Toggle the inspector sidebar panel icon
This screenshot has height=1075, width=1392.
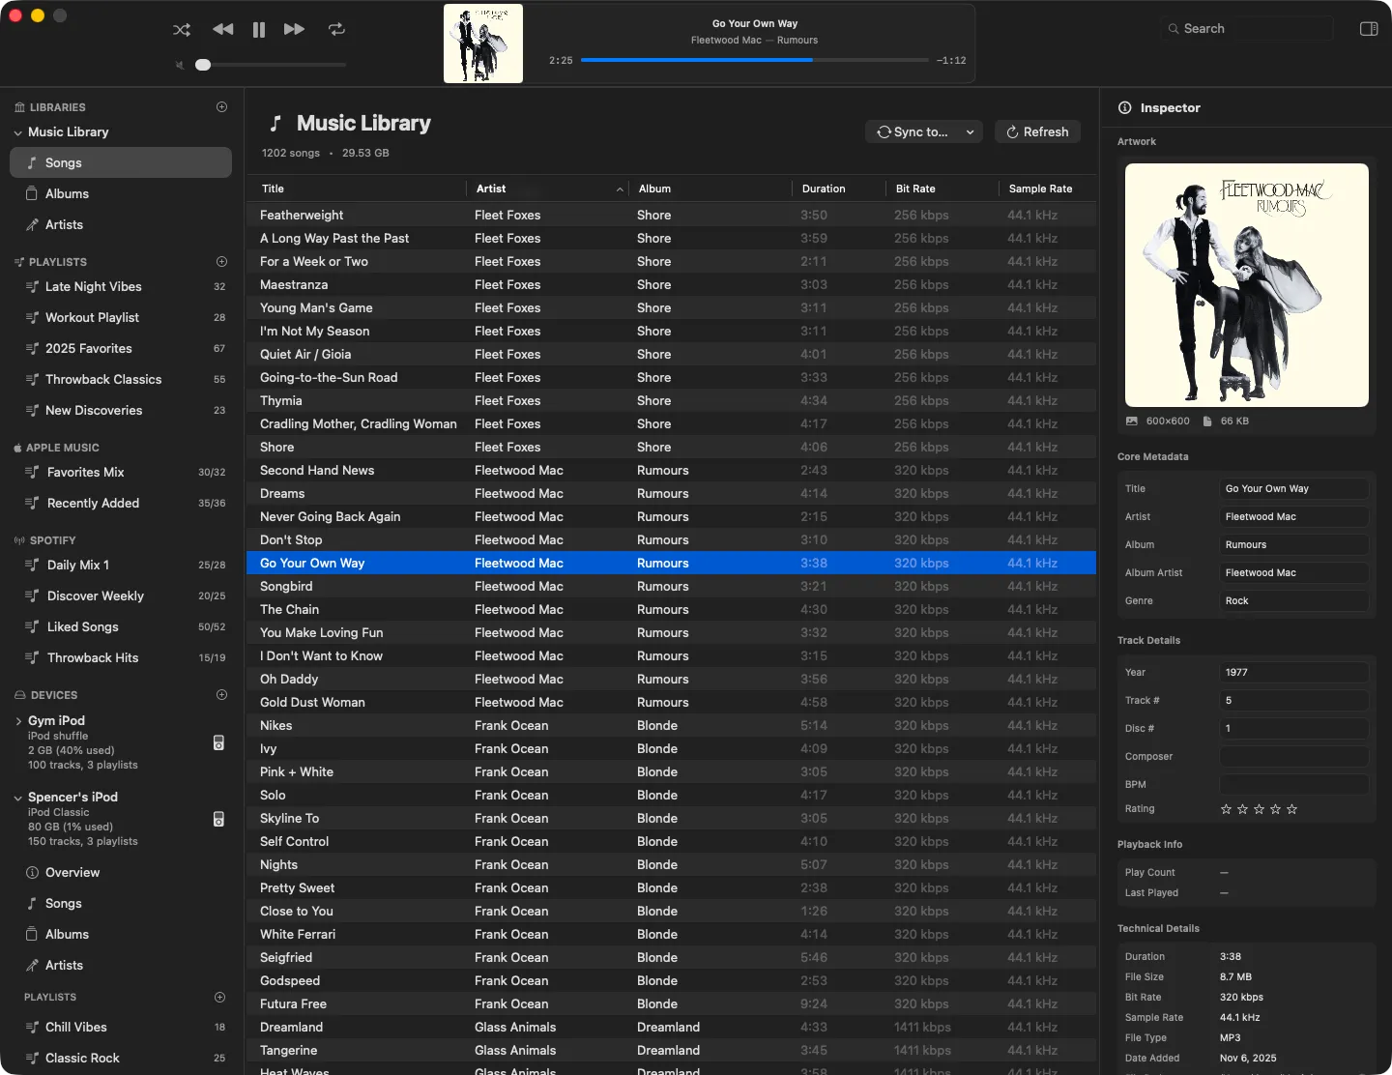point(1369,29)
